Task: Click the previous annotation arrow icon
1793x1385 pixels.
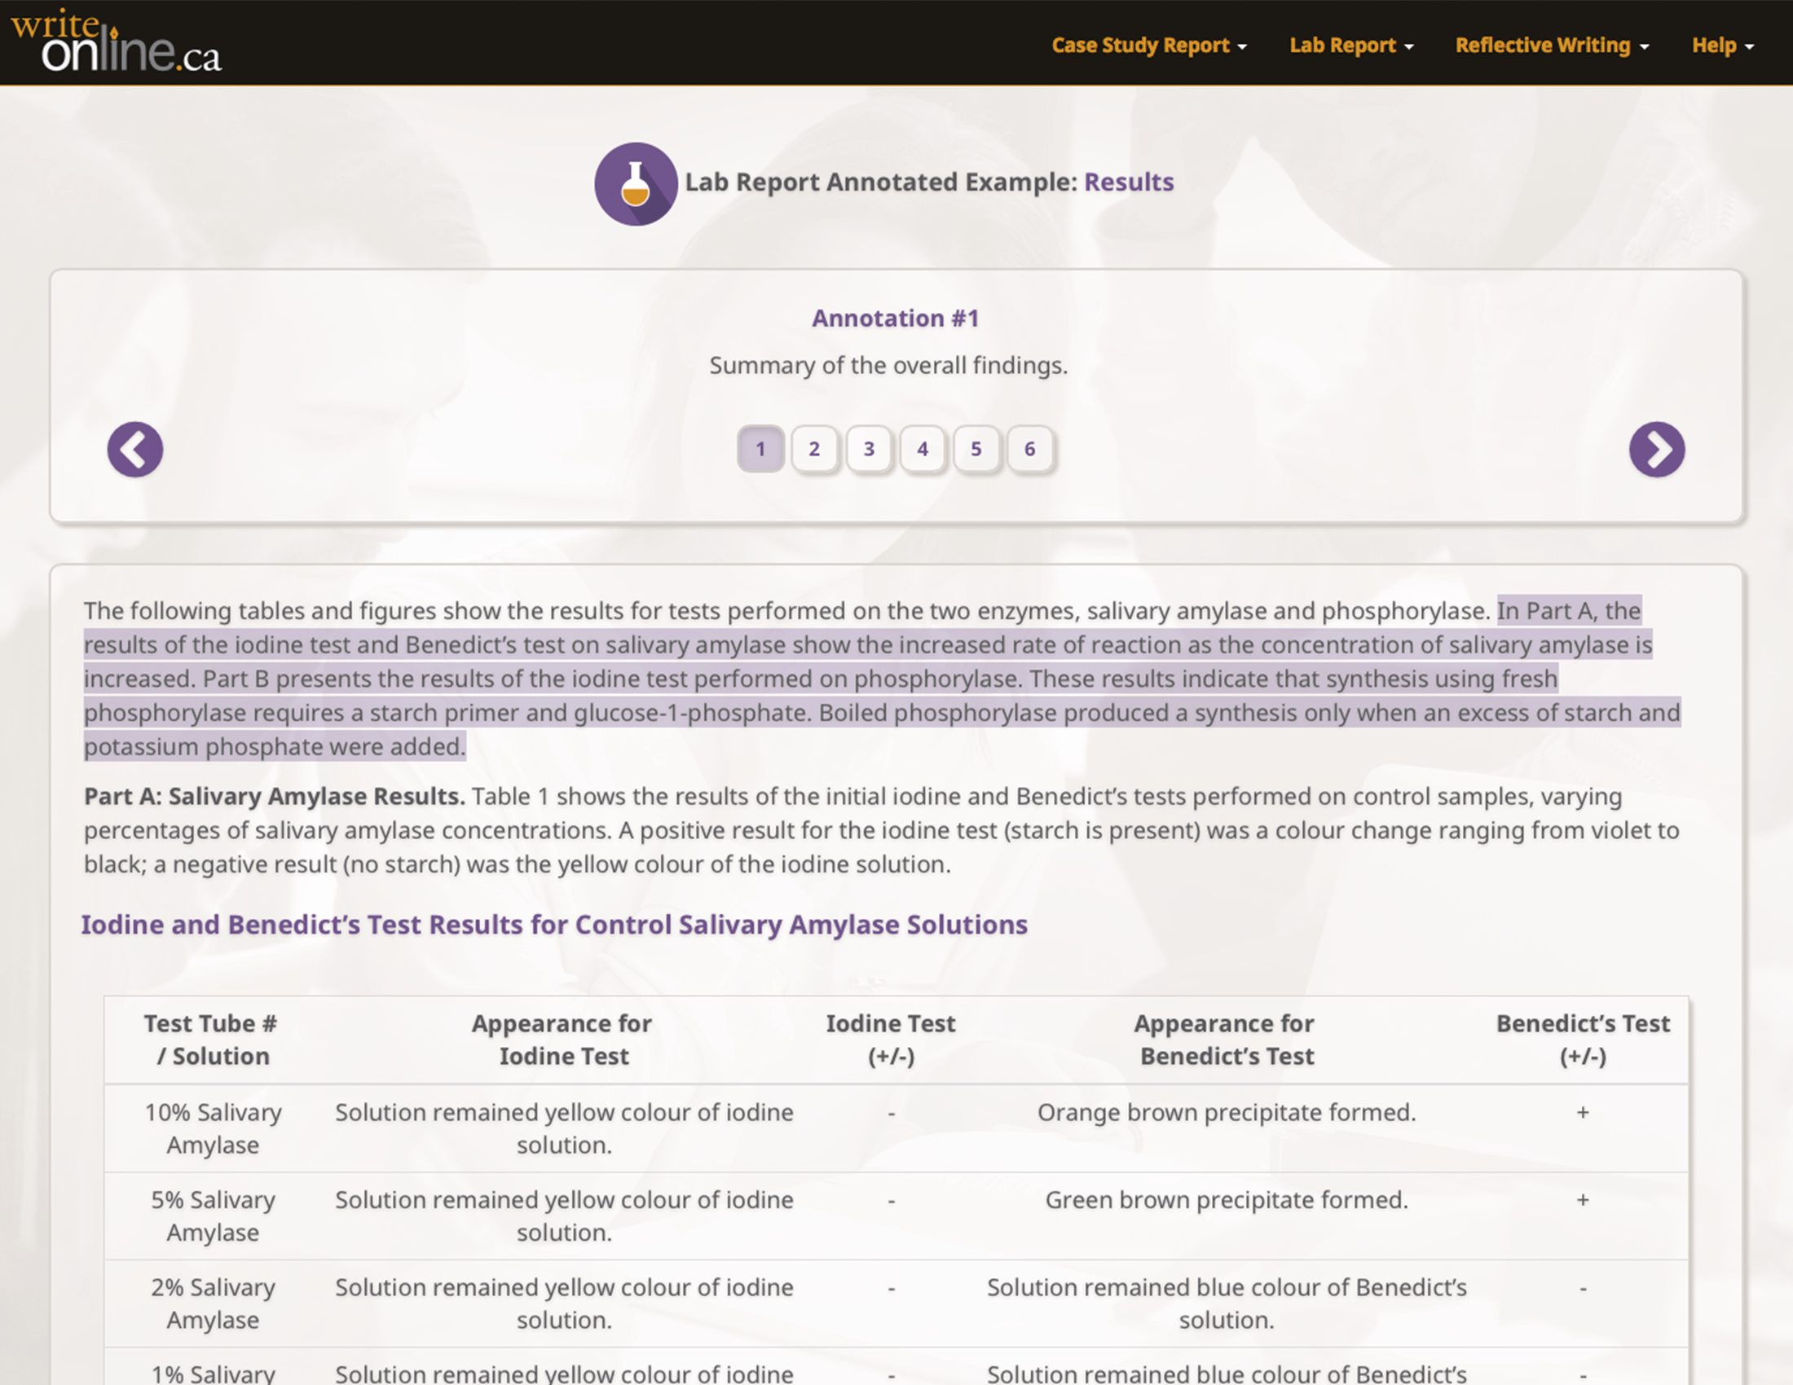Action: (135, 450)
